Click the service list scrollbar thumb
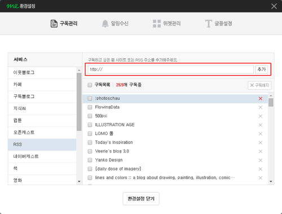This screenshot has width=282, height=214. (79, 102)
